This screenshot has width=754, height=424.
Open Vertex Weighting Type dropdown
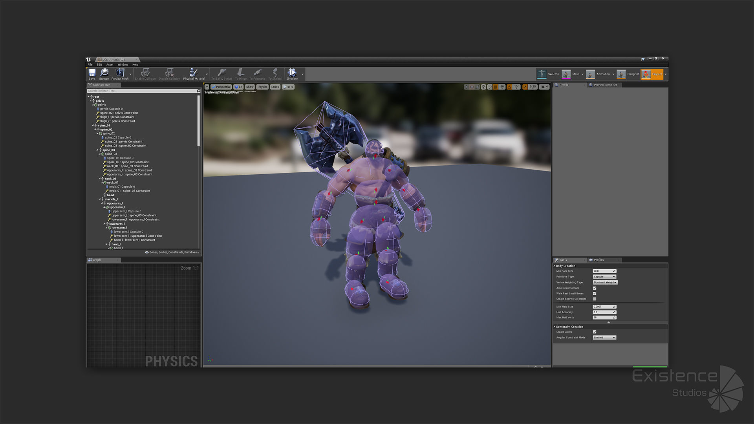coord(605,283)
